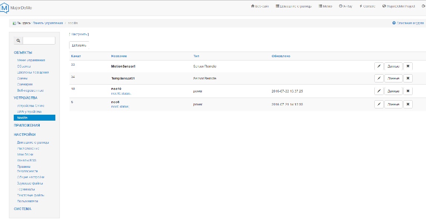Delete TempSensor01 with the X icon
The height and width of the screenshot is (219, 426).
pos(408,79)
